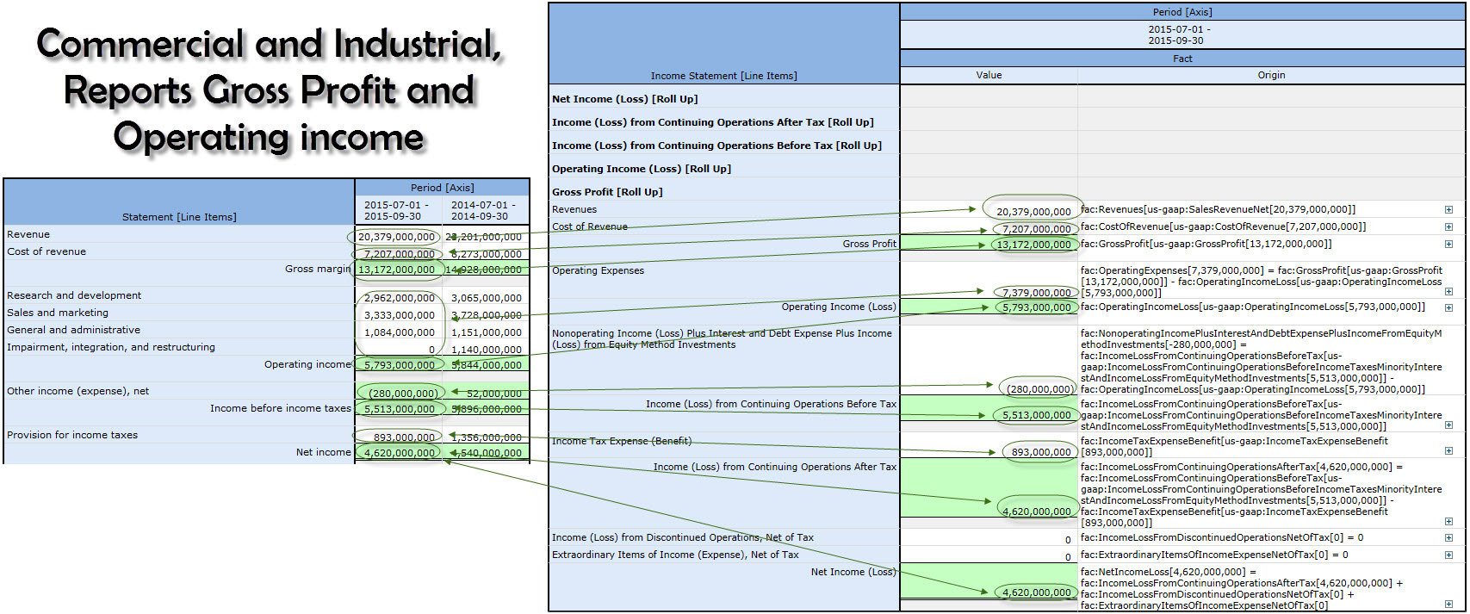This screenshot has height=614, width=1470.
Task: Expand the fac:Revenues origin row plus icon
Action: point(1448,209)
